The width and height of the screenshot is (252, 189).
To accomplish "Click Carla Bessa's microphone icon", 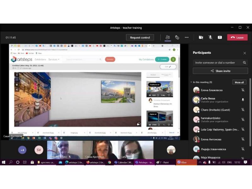I will pos(243,100).
